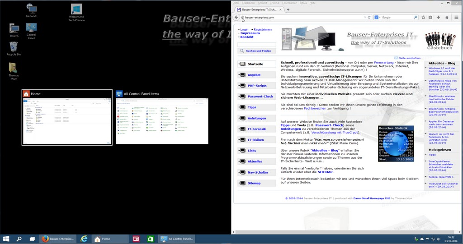The height and width of the screenshot is (244, 463).
Task: Open the Firefox bookmarks list icon
Action: 430,18
